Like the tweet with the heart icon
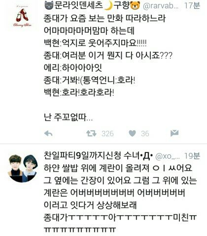The image size is (207, 236). (x=132, y=133)
